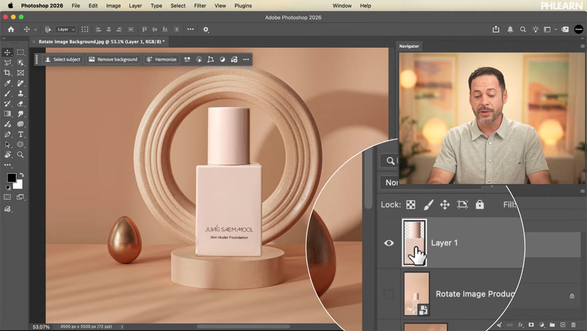This screenshot has width=587, height=331.
Task: Open the Apple menu
Action: (x=10, y=6)
